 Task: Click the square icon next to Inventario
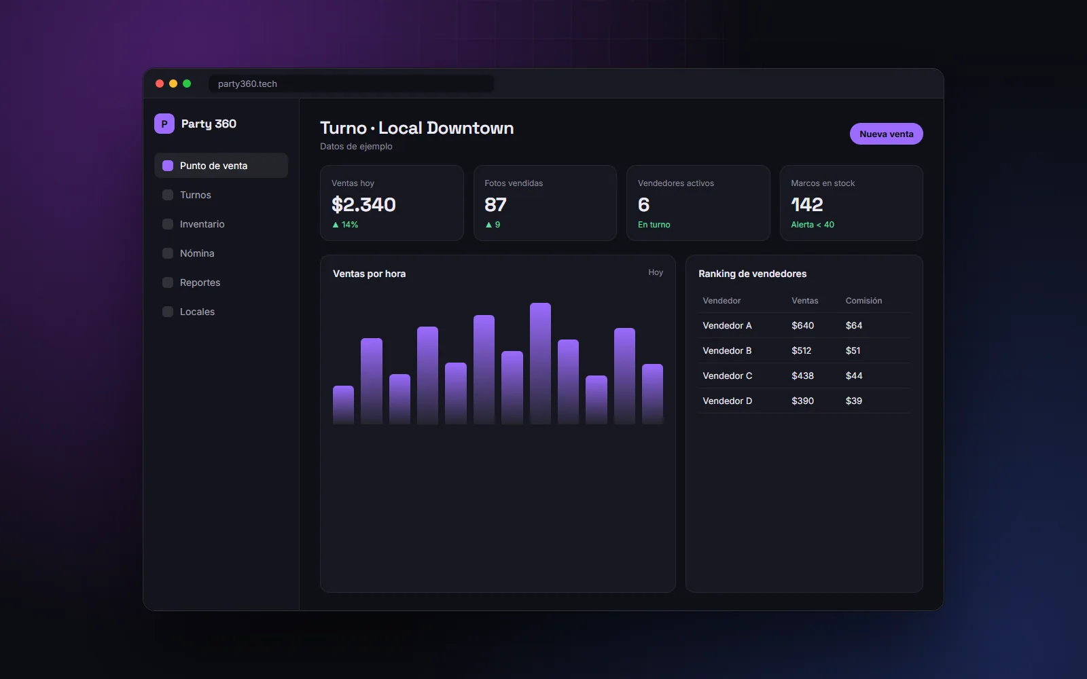click(x=168, y=224)
